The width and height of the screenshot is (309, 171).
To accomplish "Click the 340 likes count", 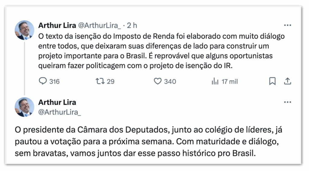I will tap(170, 81).
